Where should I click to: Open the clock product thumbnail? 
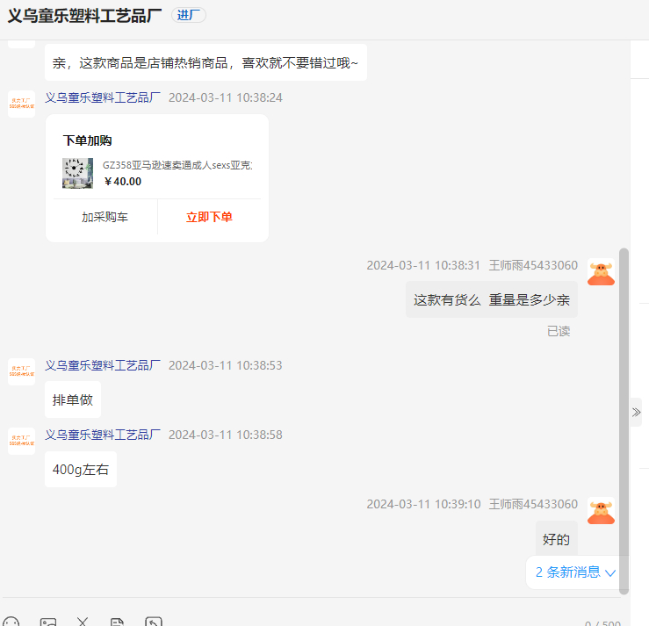click(77, 173)
